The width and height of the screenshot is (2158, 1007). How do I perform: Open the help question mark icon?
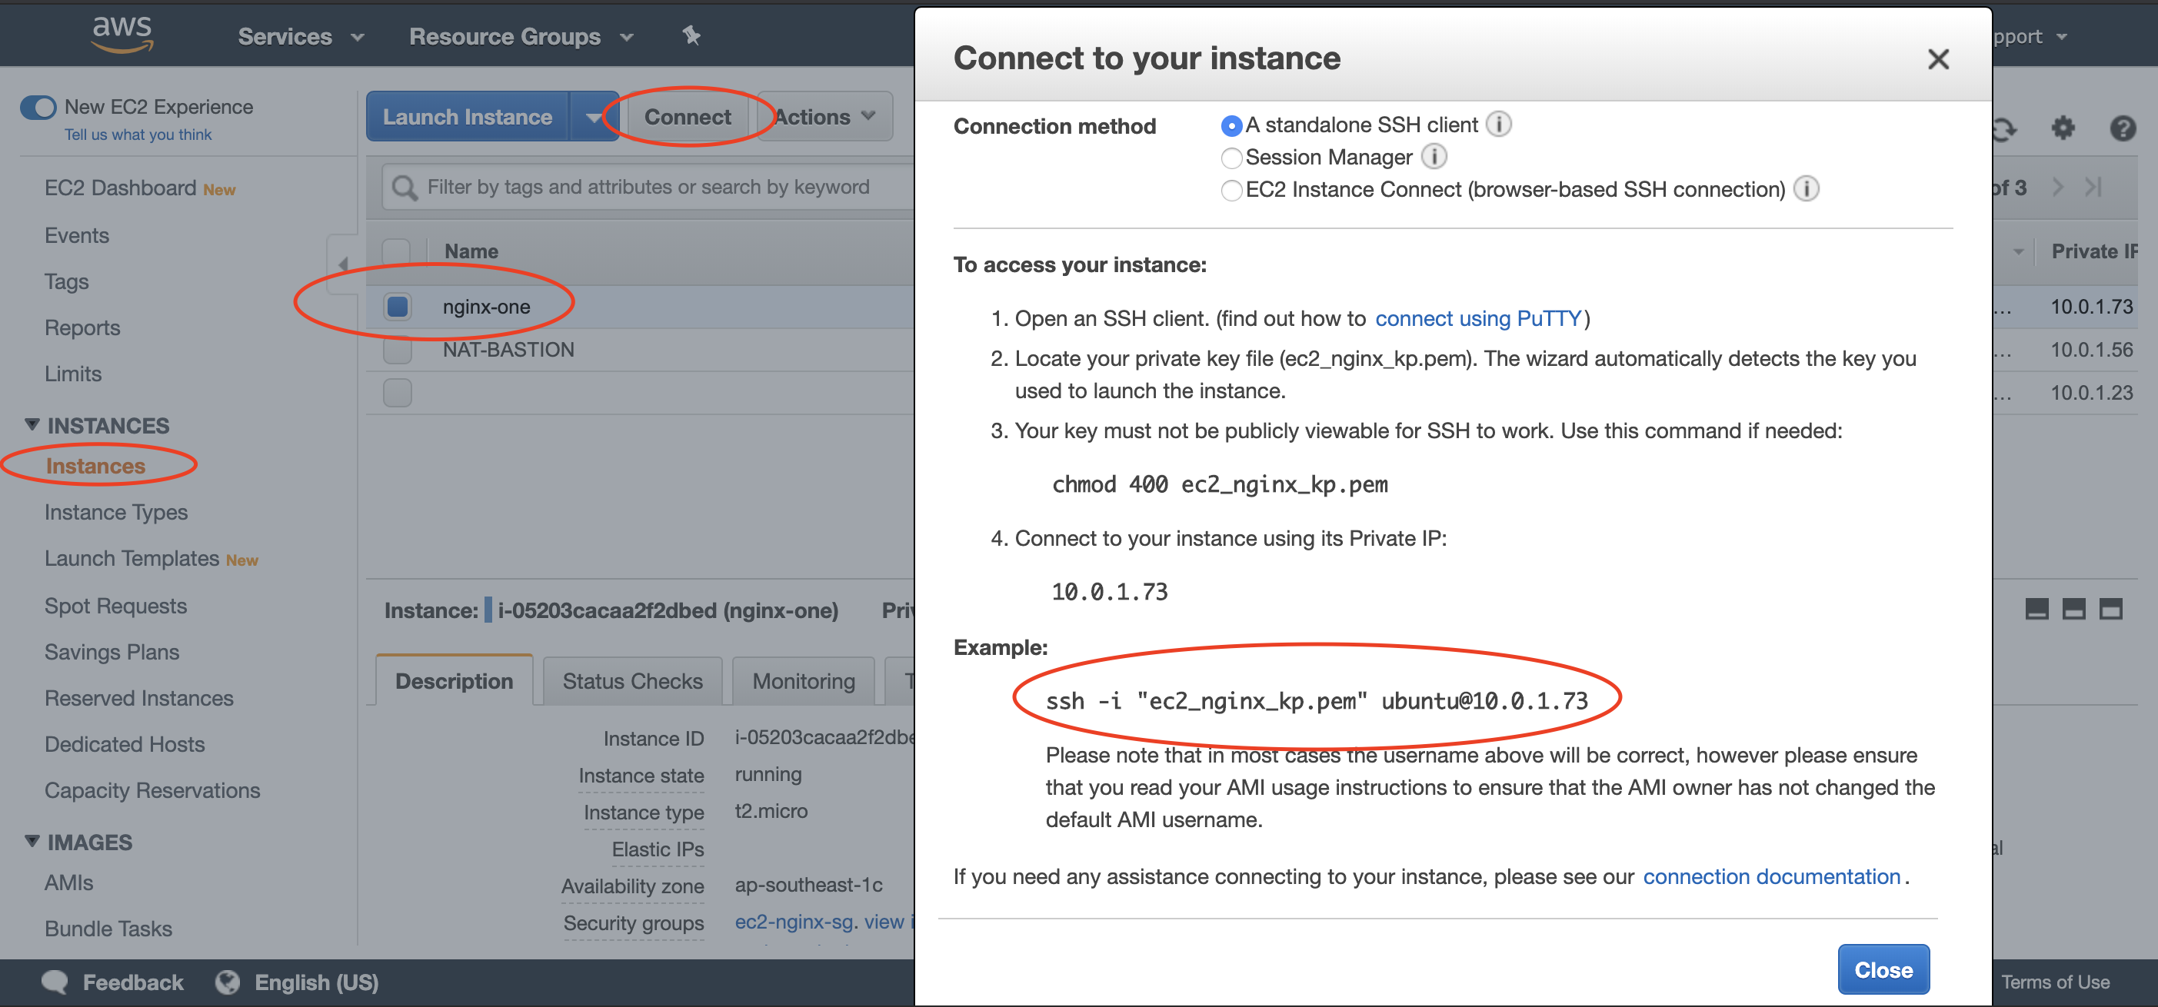(2122, 128)
